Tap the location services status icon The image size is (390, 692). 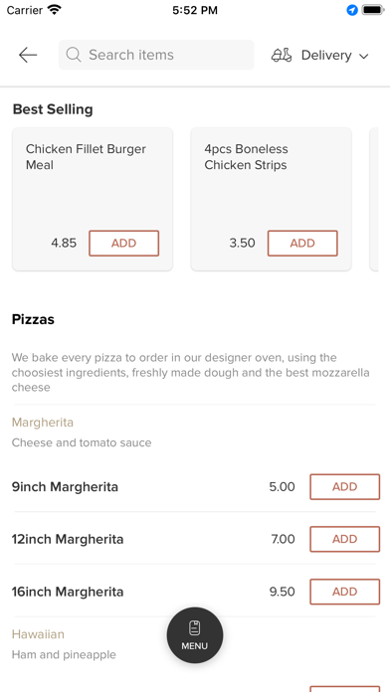click(x=352, y=10)
